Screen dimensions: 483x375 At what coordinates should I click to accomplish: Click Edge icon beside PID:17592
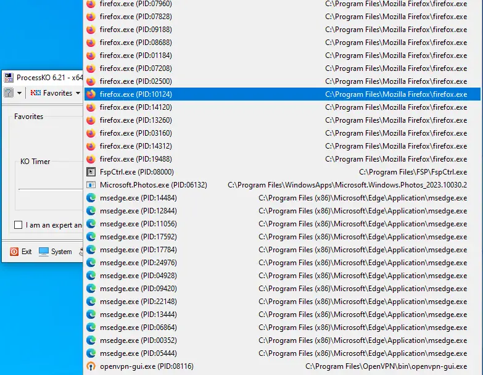tap(91, 236)
